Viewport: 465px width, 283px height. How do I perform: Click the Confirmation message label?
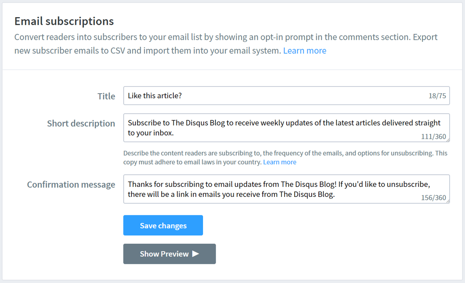71,184
